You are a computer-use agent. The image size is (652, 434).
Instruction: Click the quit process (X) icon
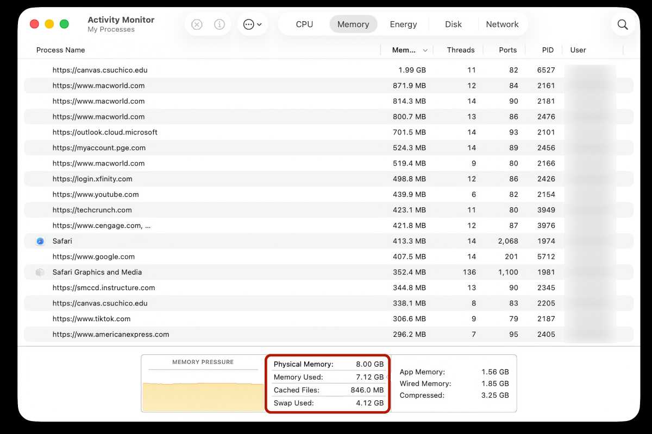[x=197, y=24]
